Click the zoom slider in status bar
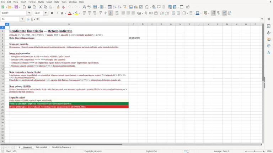This screenshot has width=273, height=153. (x=255, y=151)
